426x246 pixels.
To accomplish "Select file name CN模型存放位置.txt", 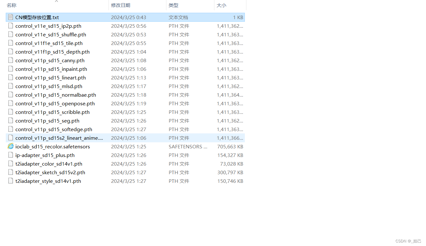I will pos(37,17).
